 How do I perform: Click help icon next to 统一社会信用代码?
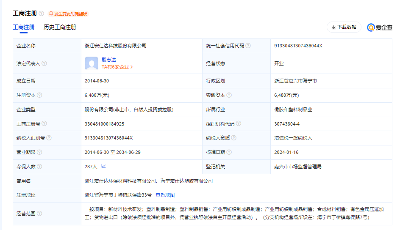click(x=248, y=46)
